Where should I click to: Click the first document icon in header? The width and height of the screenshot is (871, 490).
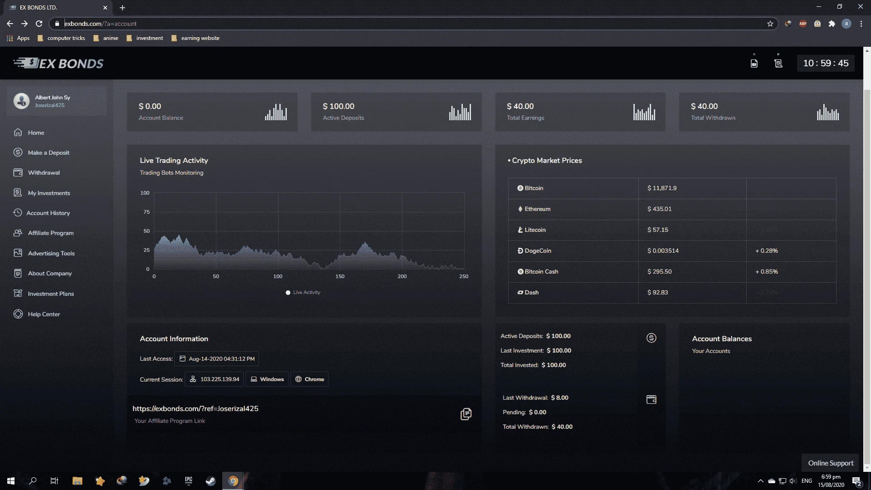point(754,64)
